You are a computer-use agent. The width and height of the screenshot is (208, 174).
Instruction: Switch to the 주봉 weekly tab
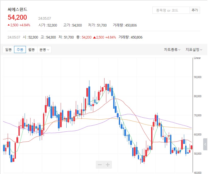click(x=20, y=50)
